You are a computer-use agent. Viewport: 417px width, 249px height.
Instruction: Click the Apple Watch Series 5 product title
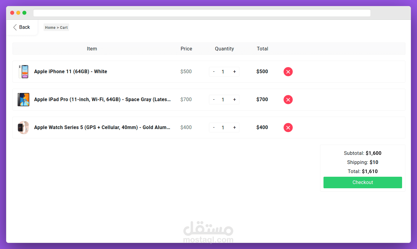point(102,128)
